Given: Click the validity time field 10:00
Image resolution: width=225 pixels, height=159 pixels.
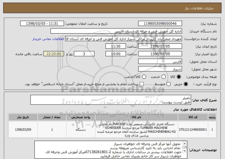Looking at the screenshot, I should coord(116,54).
